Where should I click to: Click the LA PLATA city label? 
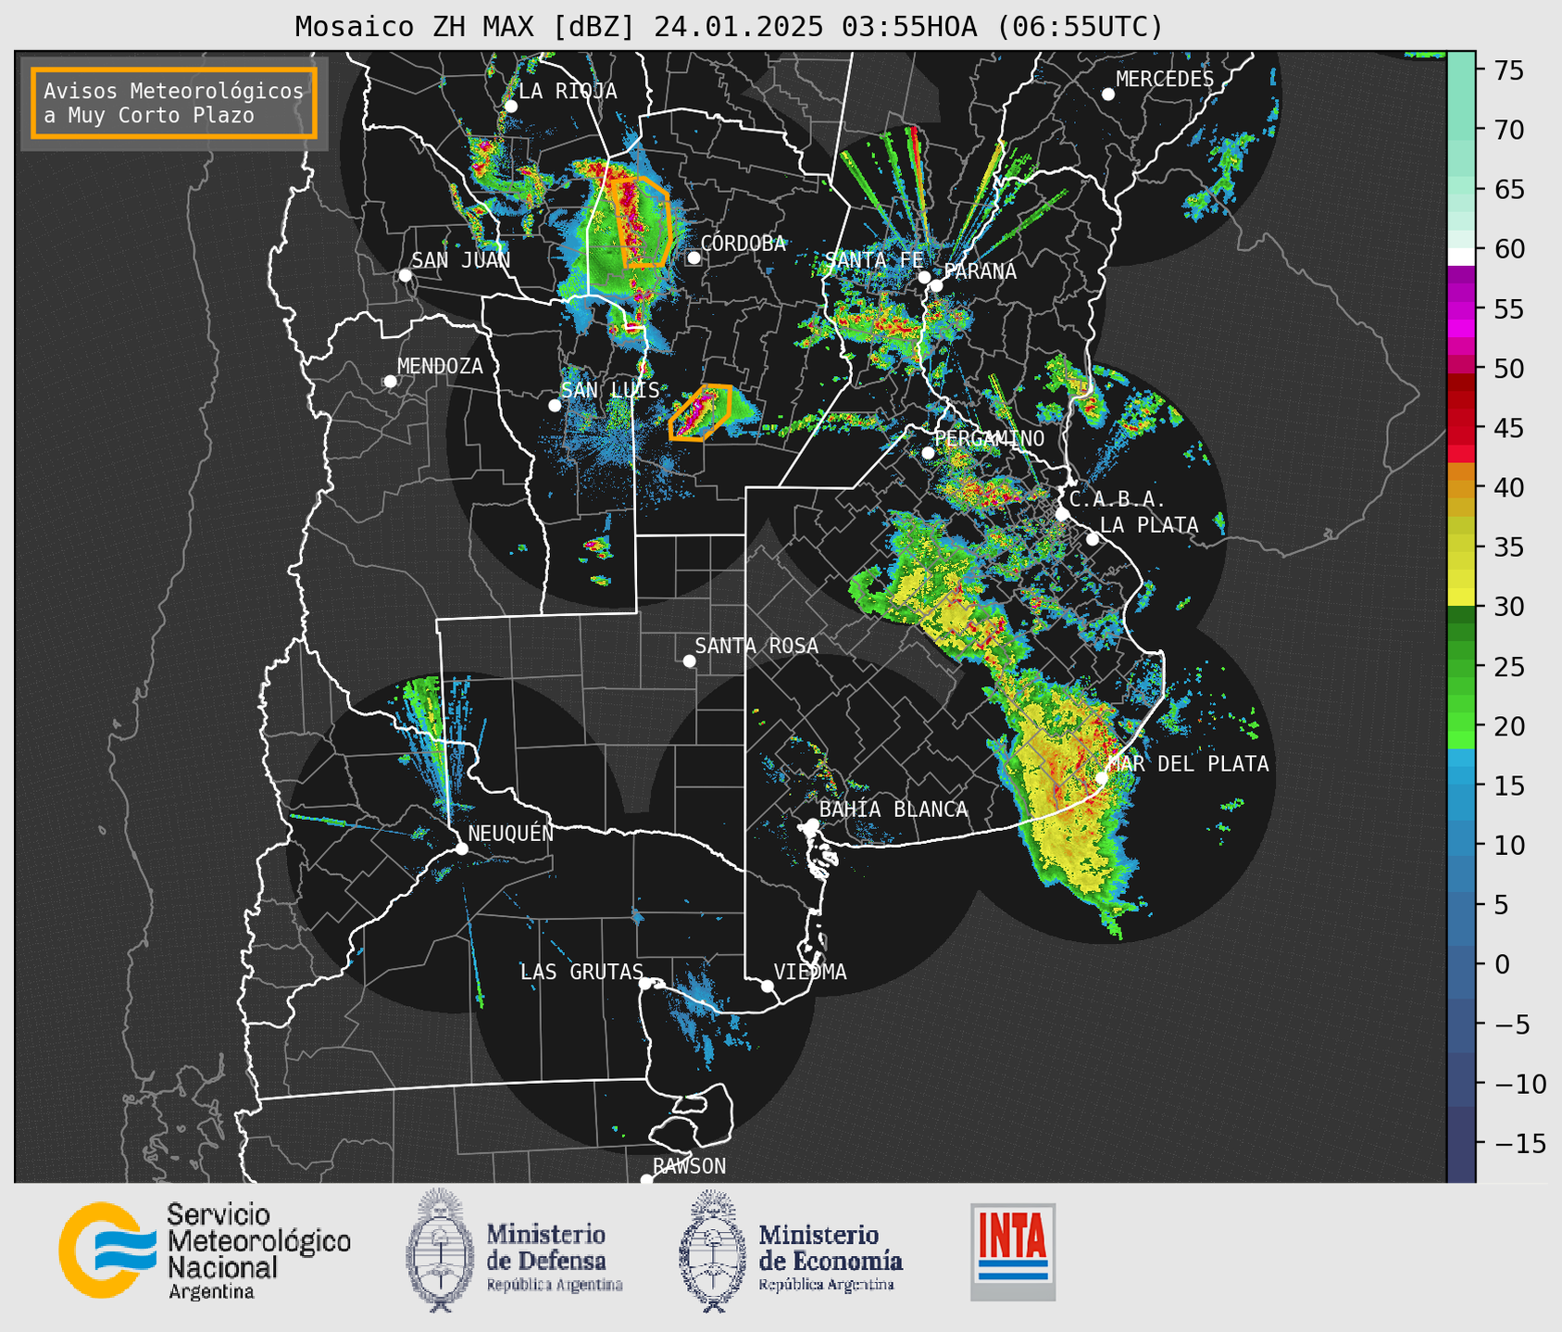click(x=1149, y=525)
